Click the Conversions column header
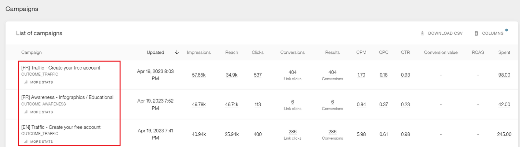The image size is (520, 147). coord(292,52)
